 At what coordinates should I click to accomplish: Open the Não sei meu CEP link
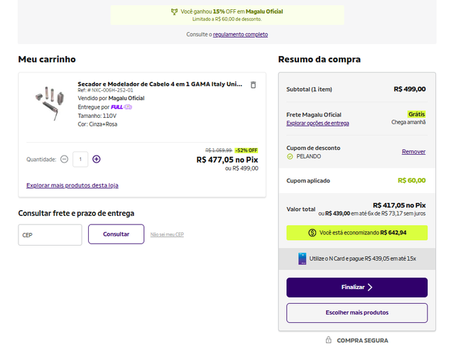click(167, 234)
